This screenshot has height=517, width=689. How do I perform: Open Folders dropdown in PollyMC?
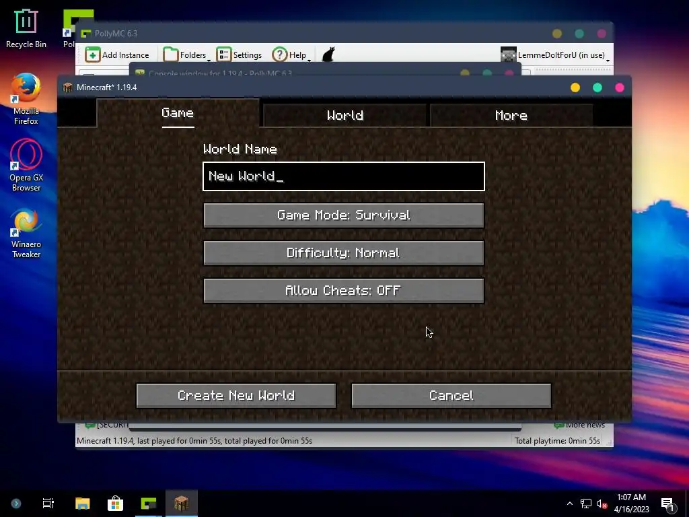(x=186, y=55)
